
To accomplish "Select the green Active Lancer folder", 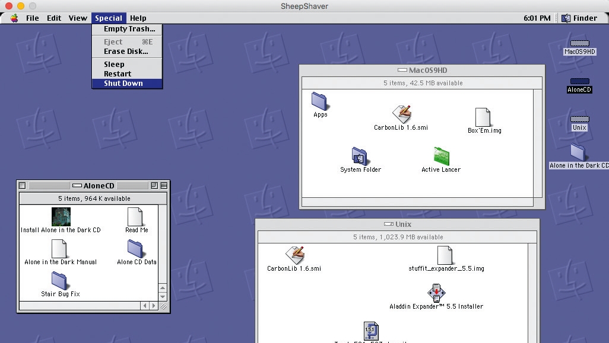I will pos(441,156).
